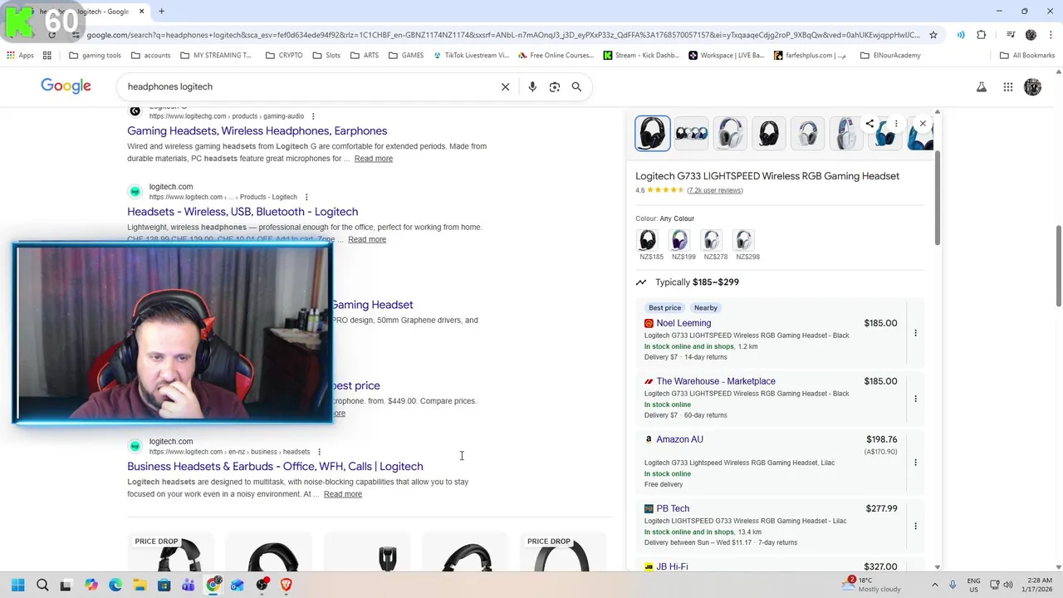This screenshot has width=1063, height=598.
Task: Open Google Lens image search
Action: [x=555, y=86]
